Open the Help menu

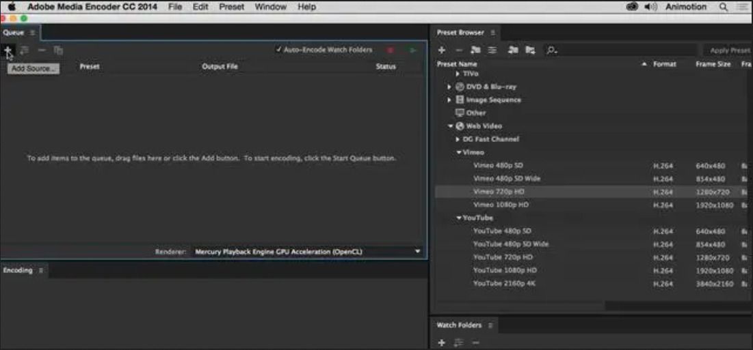306,7
